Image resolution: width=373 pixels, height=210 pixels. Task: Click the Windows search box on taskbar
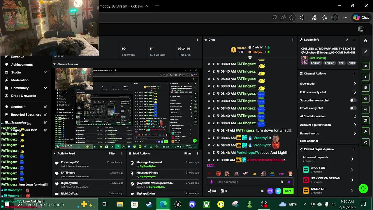(x=56, y=204)
